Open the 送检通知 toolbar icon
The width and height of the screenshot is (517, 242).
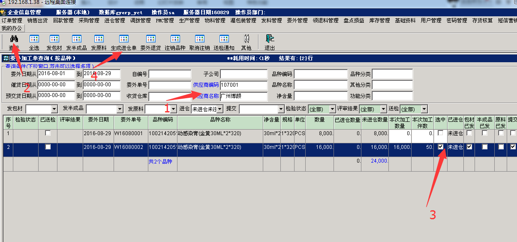point(224,39)
